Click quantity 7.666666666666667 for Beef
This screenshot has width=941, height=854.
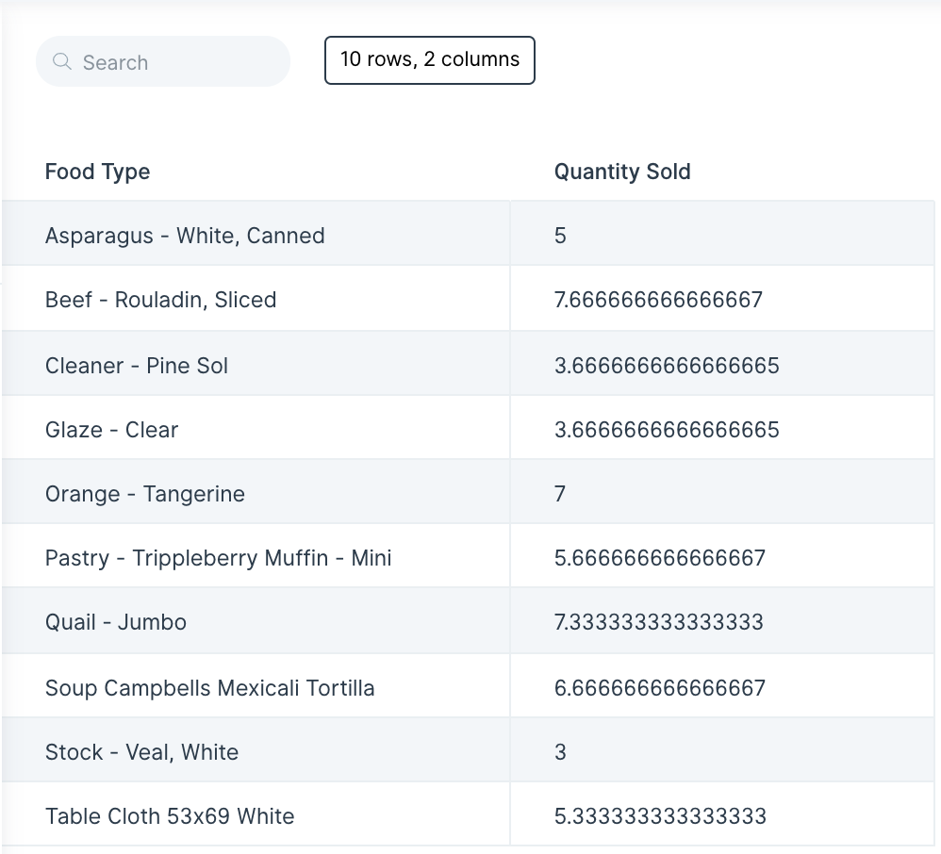tap(658, 300)
